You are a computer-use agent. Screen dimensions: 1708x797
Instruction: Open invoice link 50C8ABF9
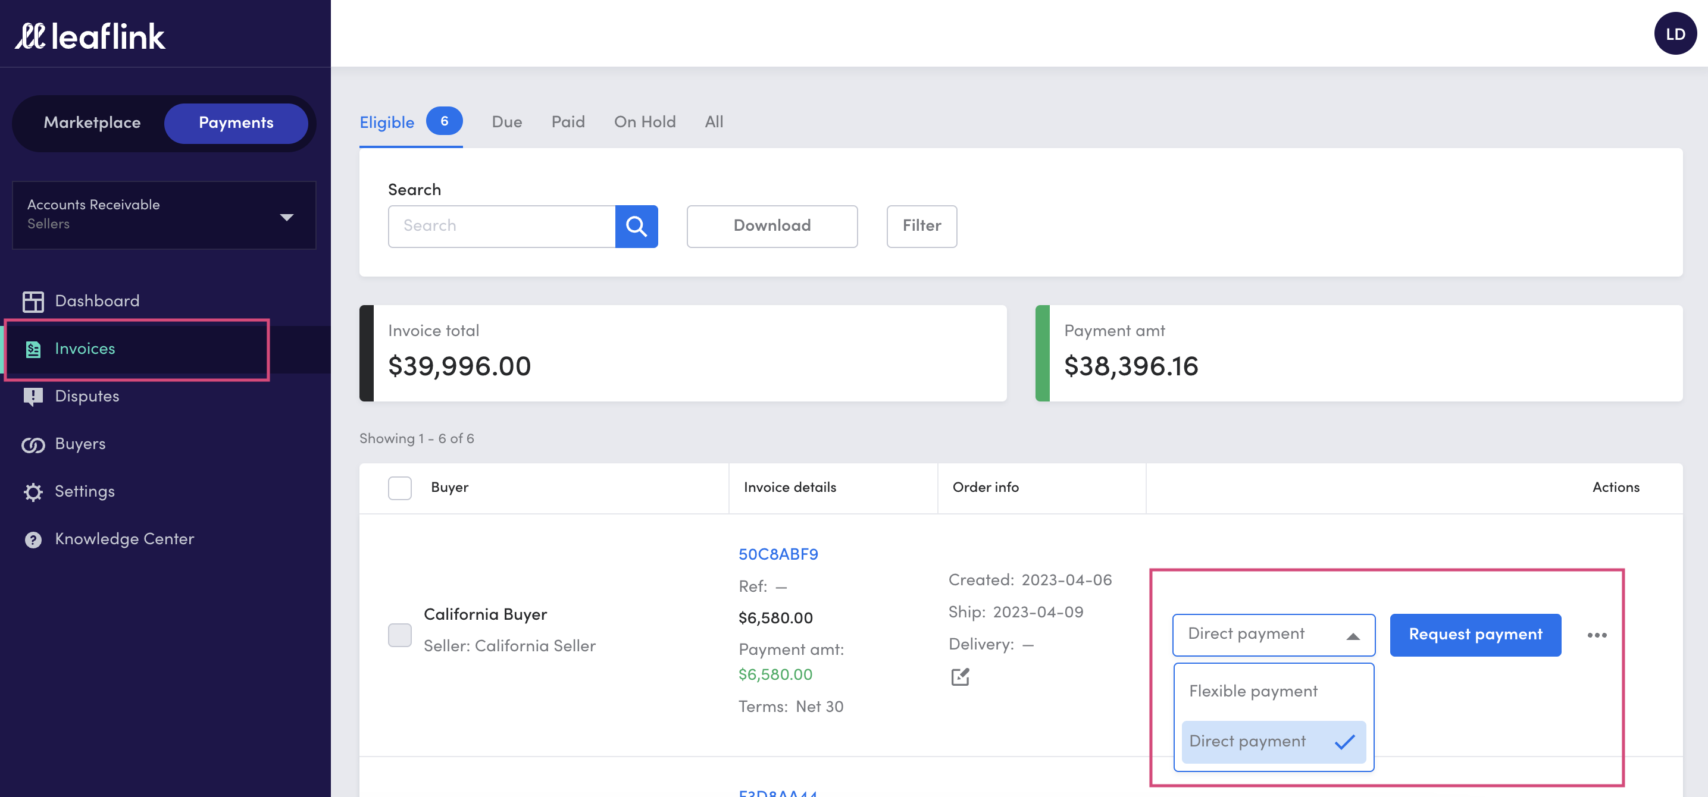(x=778, y=554)
